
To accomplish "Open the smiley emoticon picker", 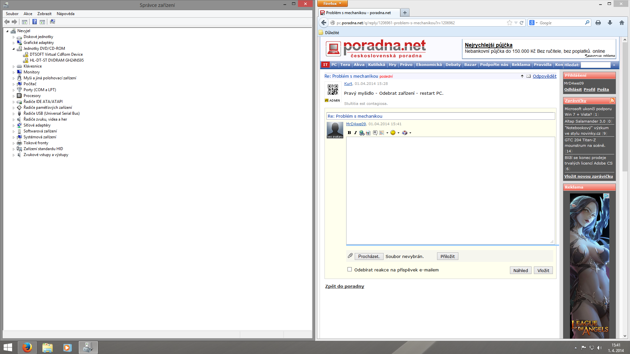I will click(393, 133).
